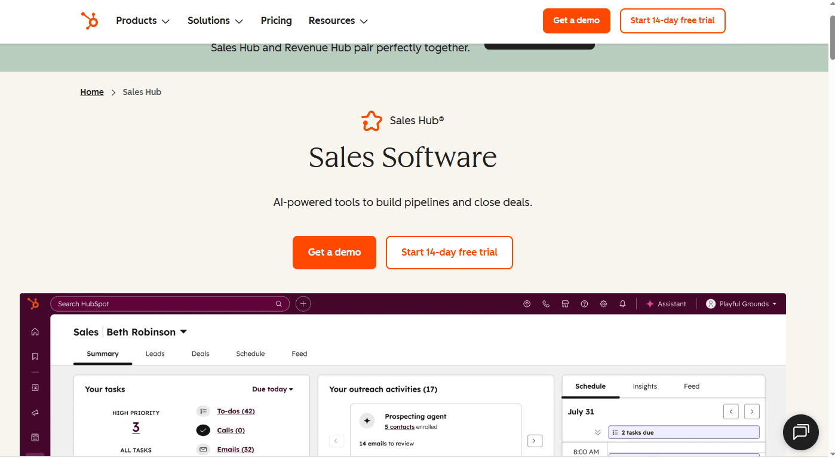The height and width of the screenshot is (458, 835).
Task: Select the Schedule tab in the right panel
Action: [x=591, y=386]
